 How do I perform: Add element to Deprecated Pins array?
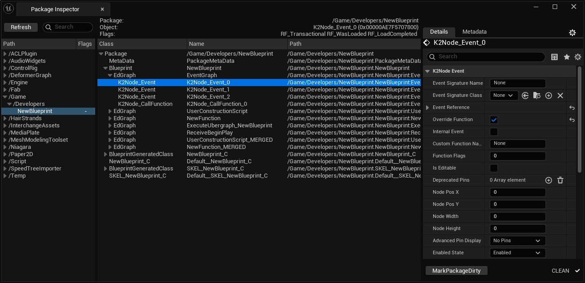coord(548,180)
